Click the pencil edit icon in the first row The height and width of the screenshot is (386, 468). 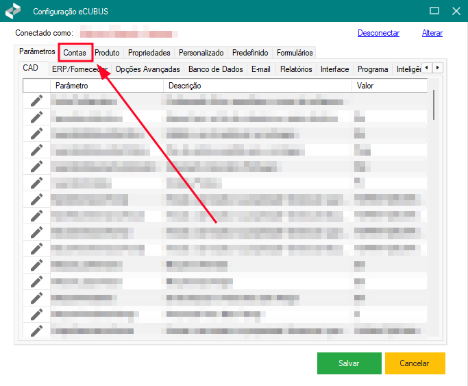(36, 101)
